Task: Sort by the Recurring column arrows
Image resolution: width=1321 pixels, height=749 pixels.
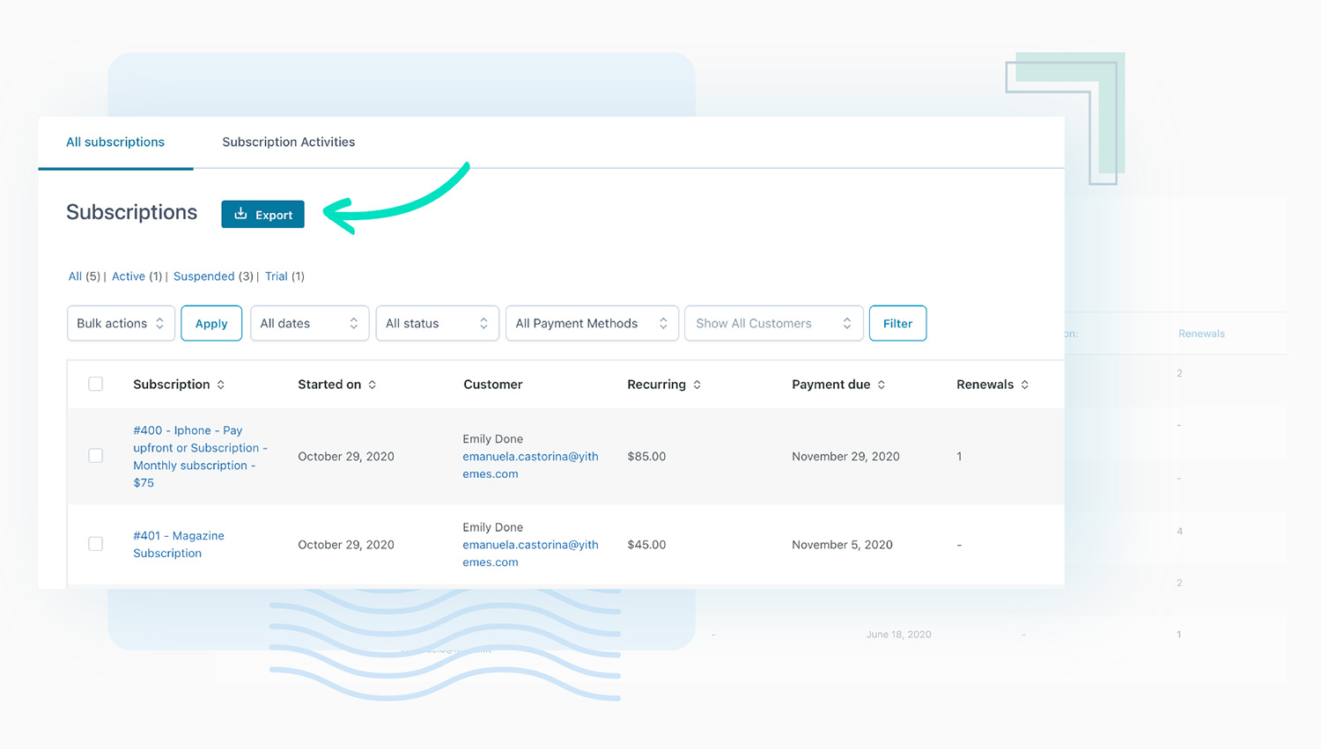Action: point(696,385)
